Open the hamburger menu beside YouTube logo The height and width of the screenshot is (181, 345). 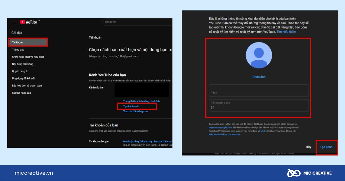pos(14,22)
